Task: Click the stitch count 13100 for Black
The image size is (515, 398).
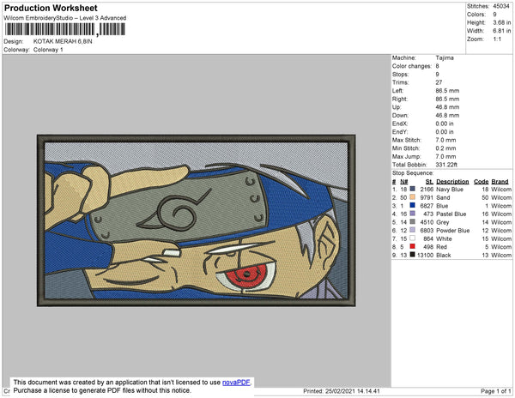Action: [x=426, y=255]
